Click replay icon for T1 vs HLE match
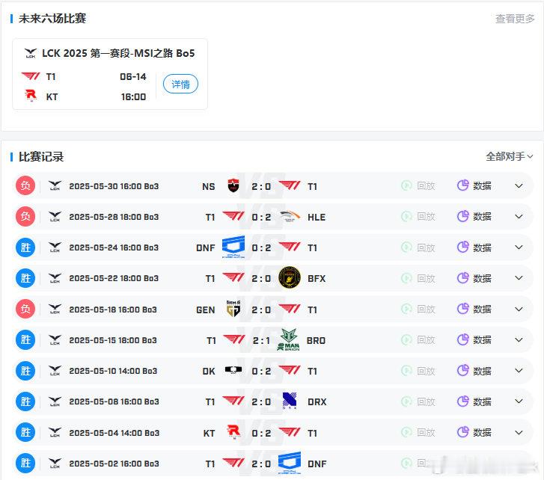This screenshot has height=480, width=544. coord(406,216)
